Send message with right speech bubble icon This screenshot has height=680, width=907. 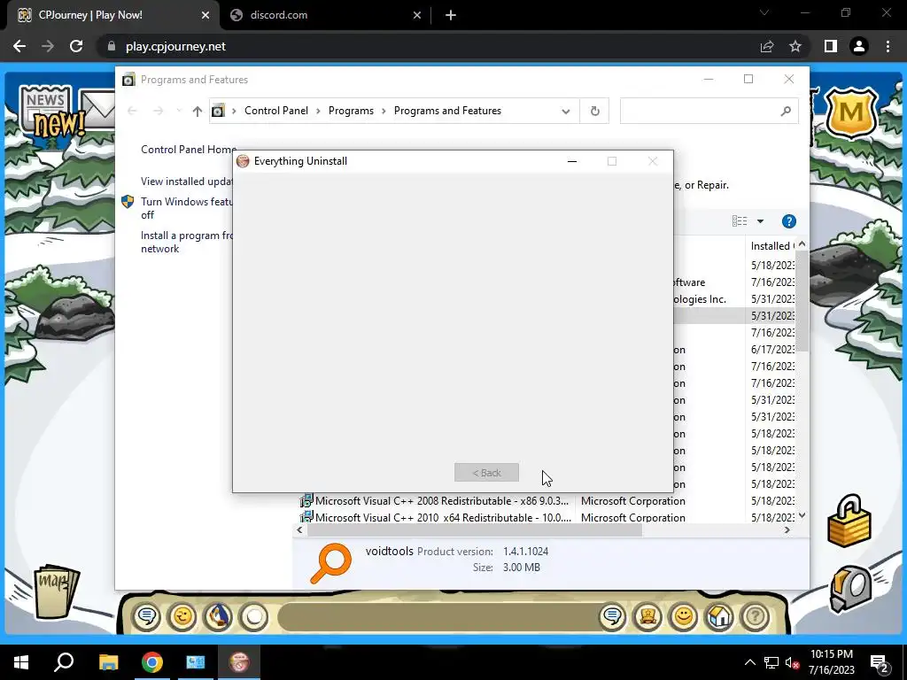click(x=612, y=616)
